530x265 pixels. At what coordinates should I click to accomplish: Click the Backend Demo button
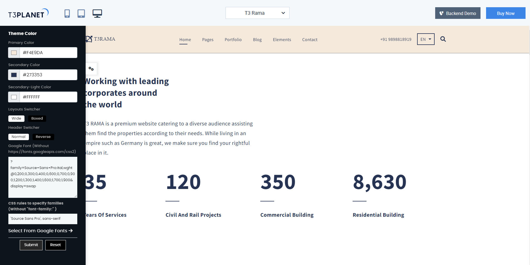(458, 13)
